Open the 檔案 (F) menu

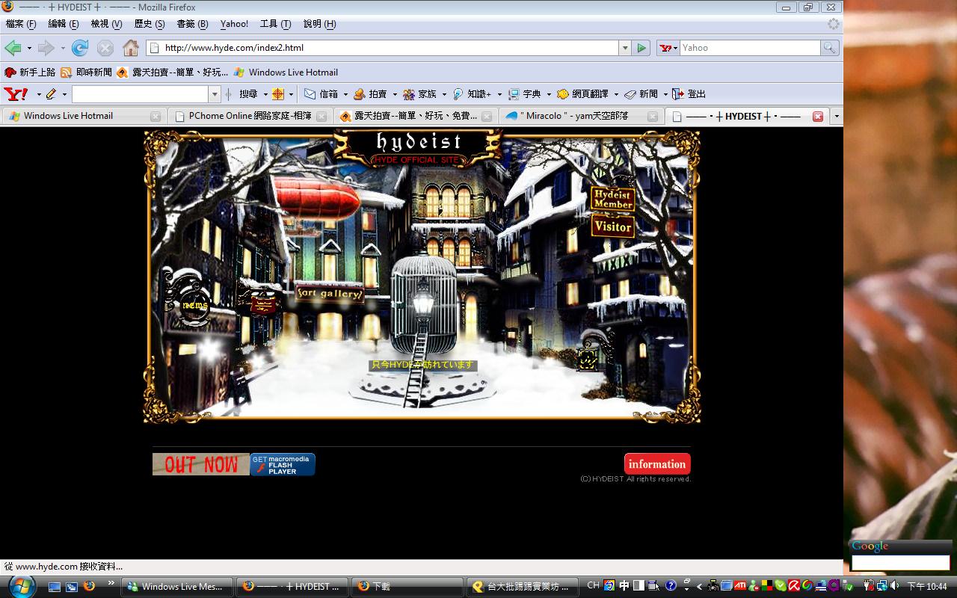21,24
